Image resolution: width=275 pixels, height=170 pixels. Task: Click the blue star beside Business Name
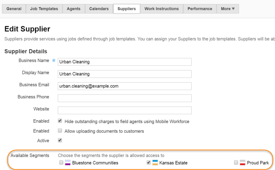click(x=54, y=61)
